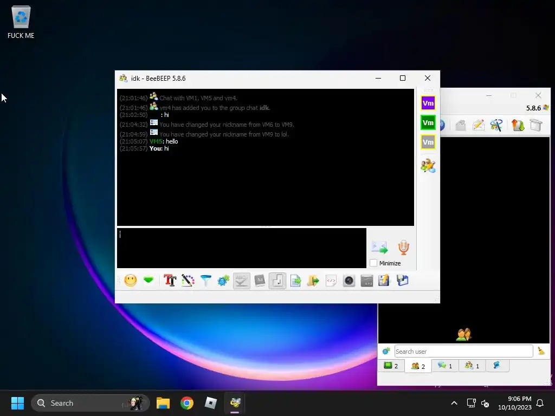Click the taskbar Search box
This screenshot has width=555, height=416.
point(91,403)
